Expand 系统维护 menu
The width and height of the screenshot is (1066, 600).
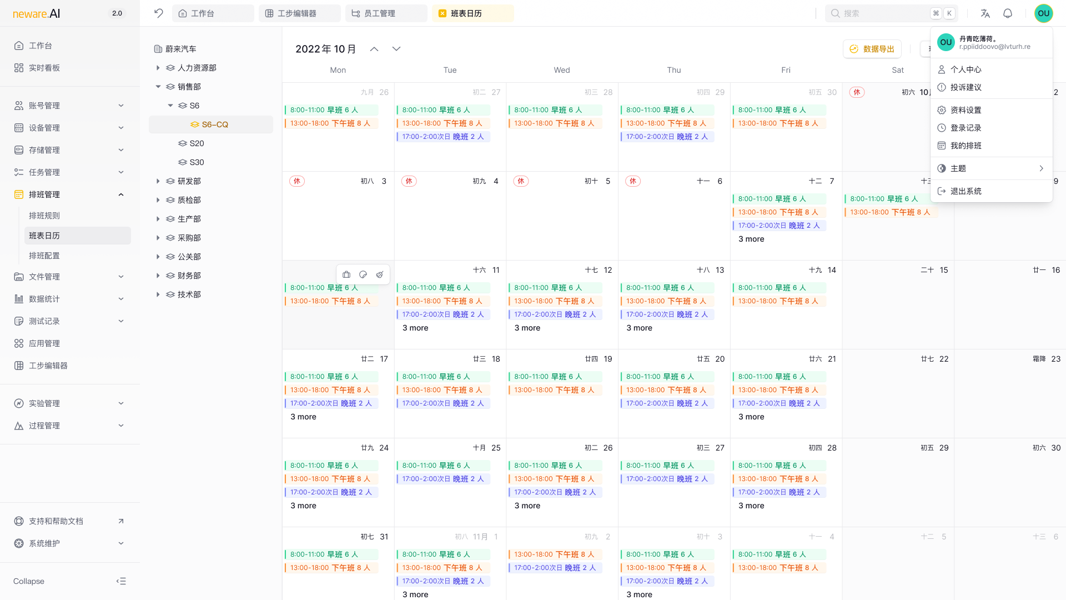pyautogui.click(x=70, y=543)
